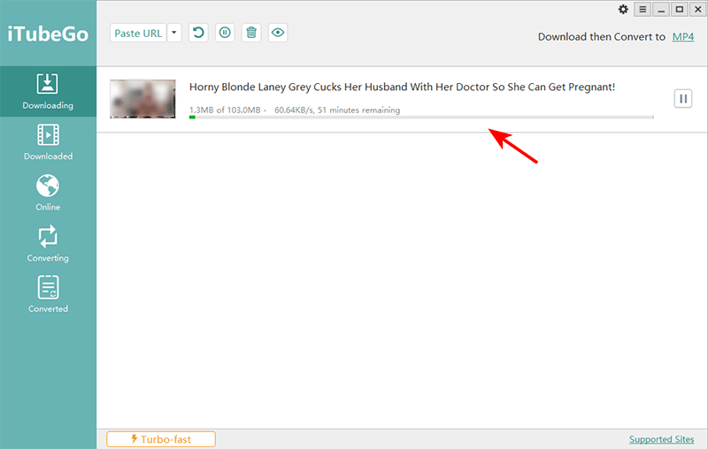
Task: Open the Downloading section in sidebar
Action: click(x=48, y=92)
